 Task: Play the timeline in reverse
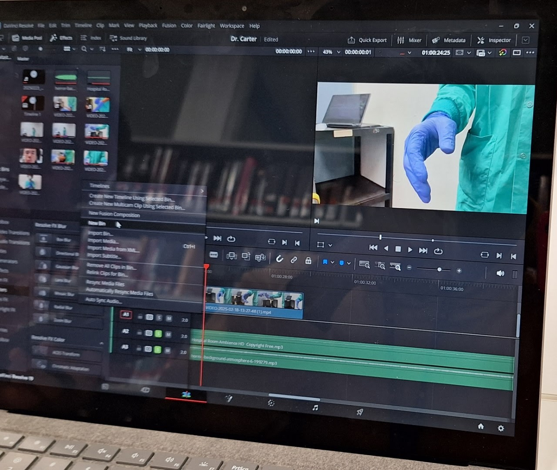click(x=386, y=248)
